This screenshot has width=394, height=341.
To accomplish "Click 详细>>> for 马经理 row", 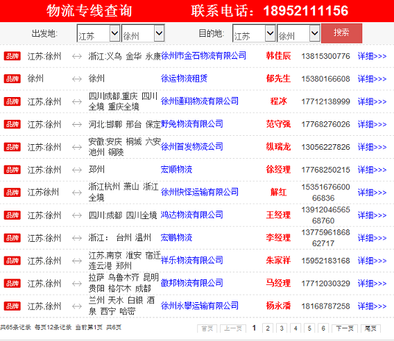I will pos(372,283).
